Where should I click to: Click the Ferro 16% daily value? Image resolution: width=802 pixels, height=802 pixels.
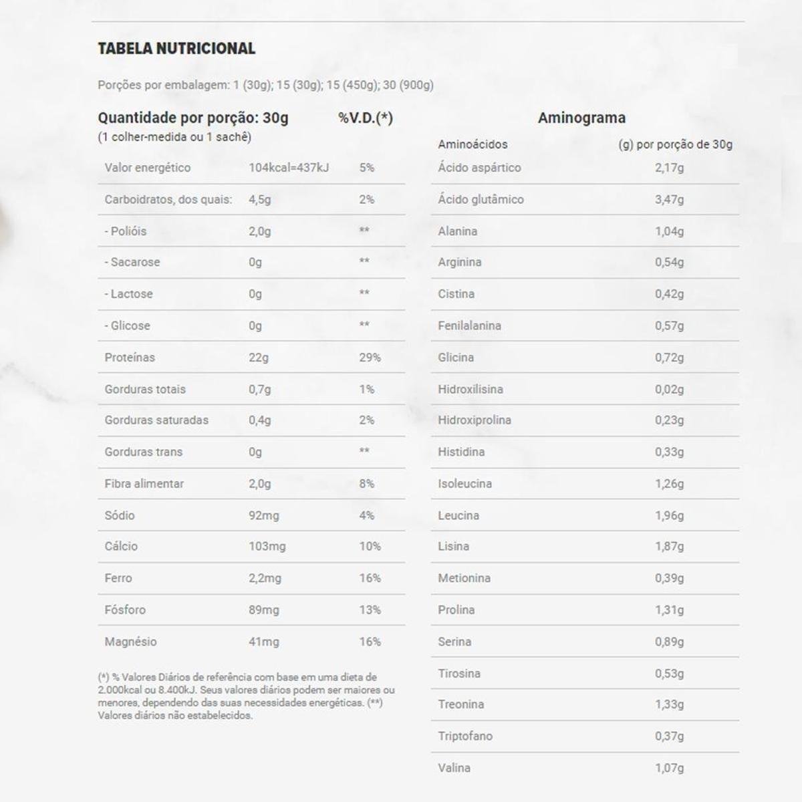coord(370,578)
